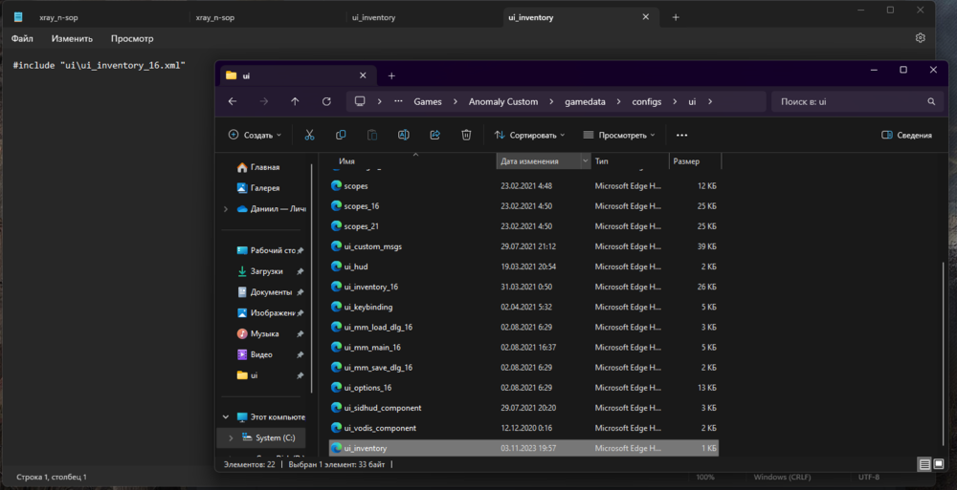The height and width of the screenshot is (490, 957).
Task: Switch to the large icons view in status bar
Action: pyautogui.click(x=939, y=464)
